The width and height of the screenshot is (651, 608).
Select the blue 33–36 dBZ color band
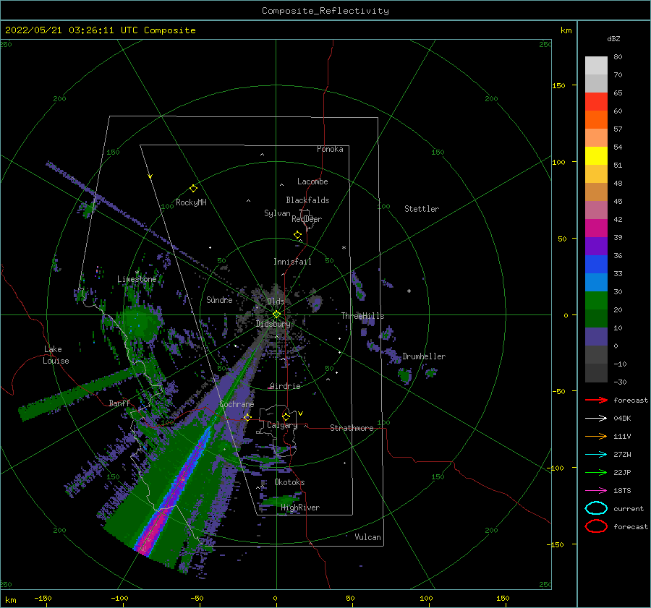[x=596, y=265]
